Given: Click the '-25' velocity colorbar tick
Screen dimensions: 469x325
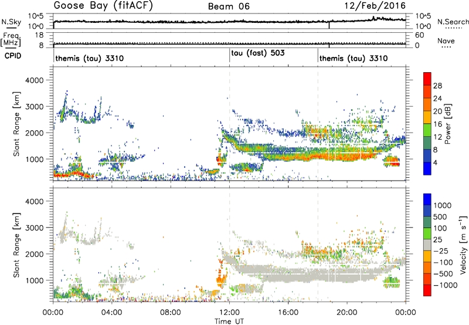Looking at the screenshot, I should click(x=441, y=250).
